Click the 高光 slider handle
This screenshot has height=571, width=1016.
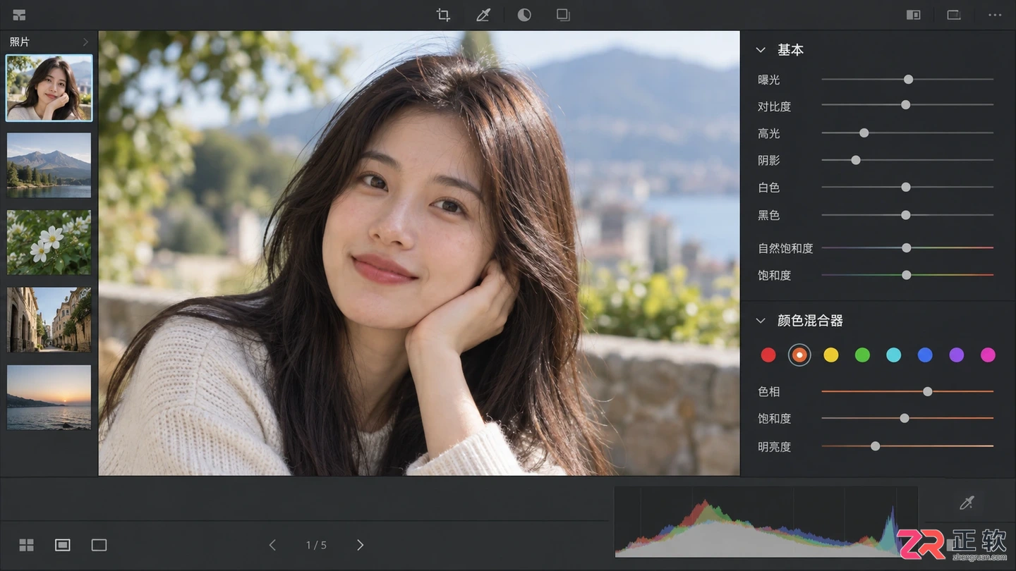tap(864, 133)
